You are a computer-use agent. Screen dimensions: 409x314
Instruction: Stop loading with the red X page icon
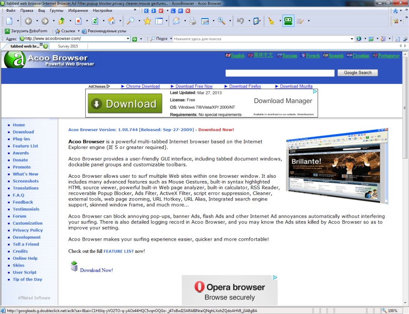click(x=78, y=21)
